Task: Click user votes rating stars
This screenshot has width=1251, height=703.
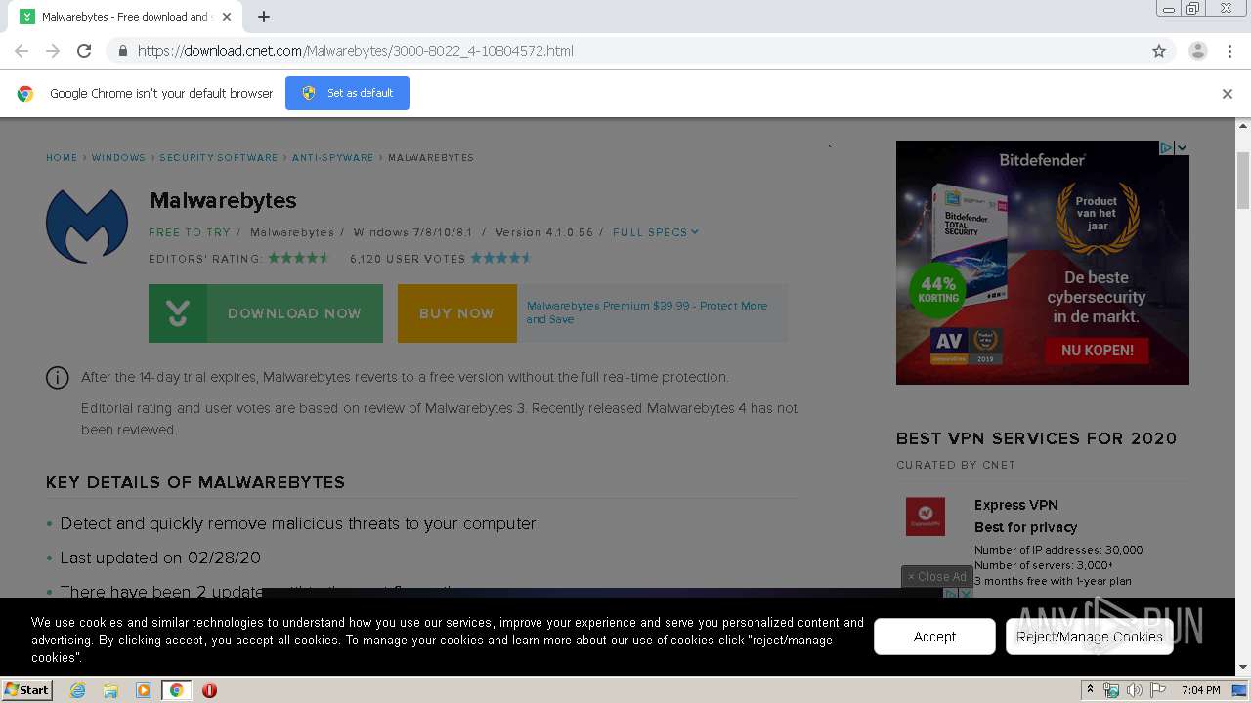Action: tap(501, 258)
